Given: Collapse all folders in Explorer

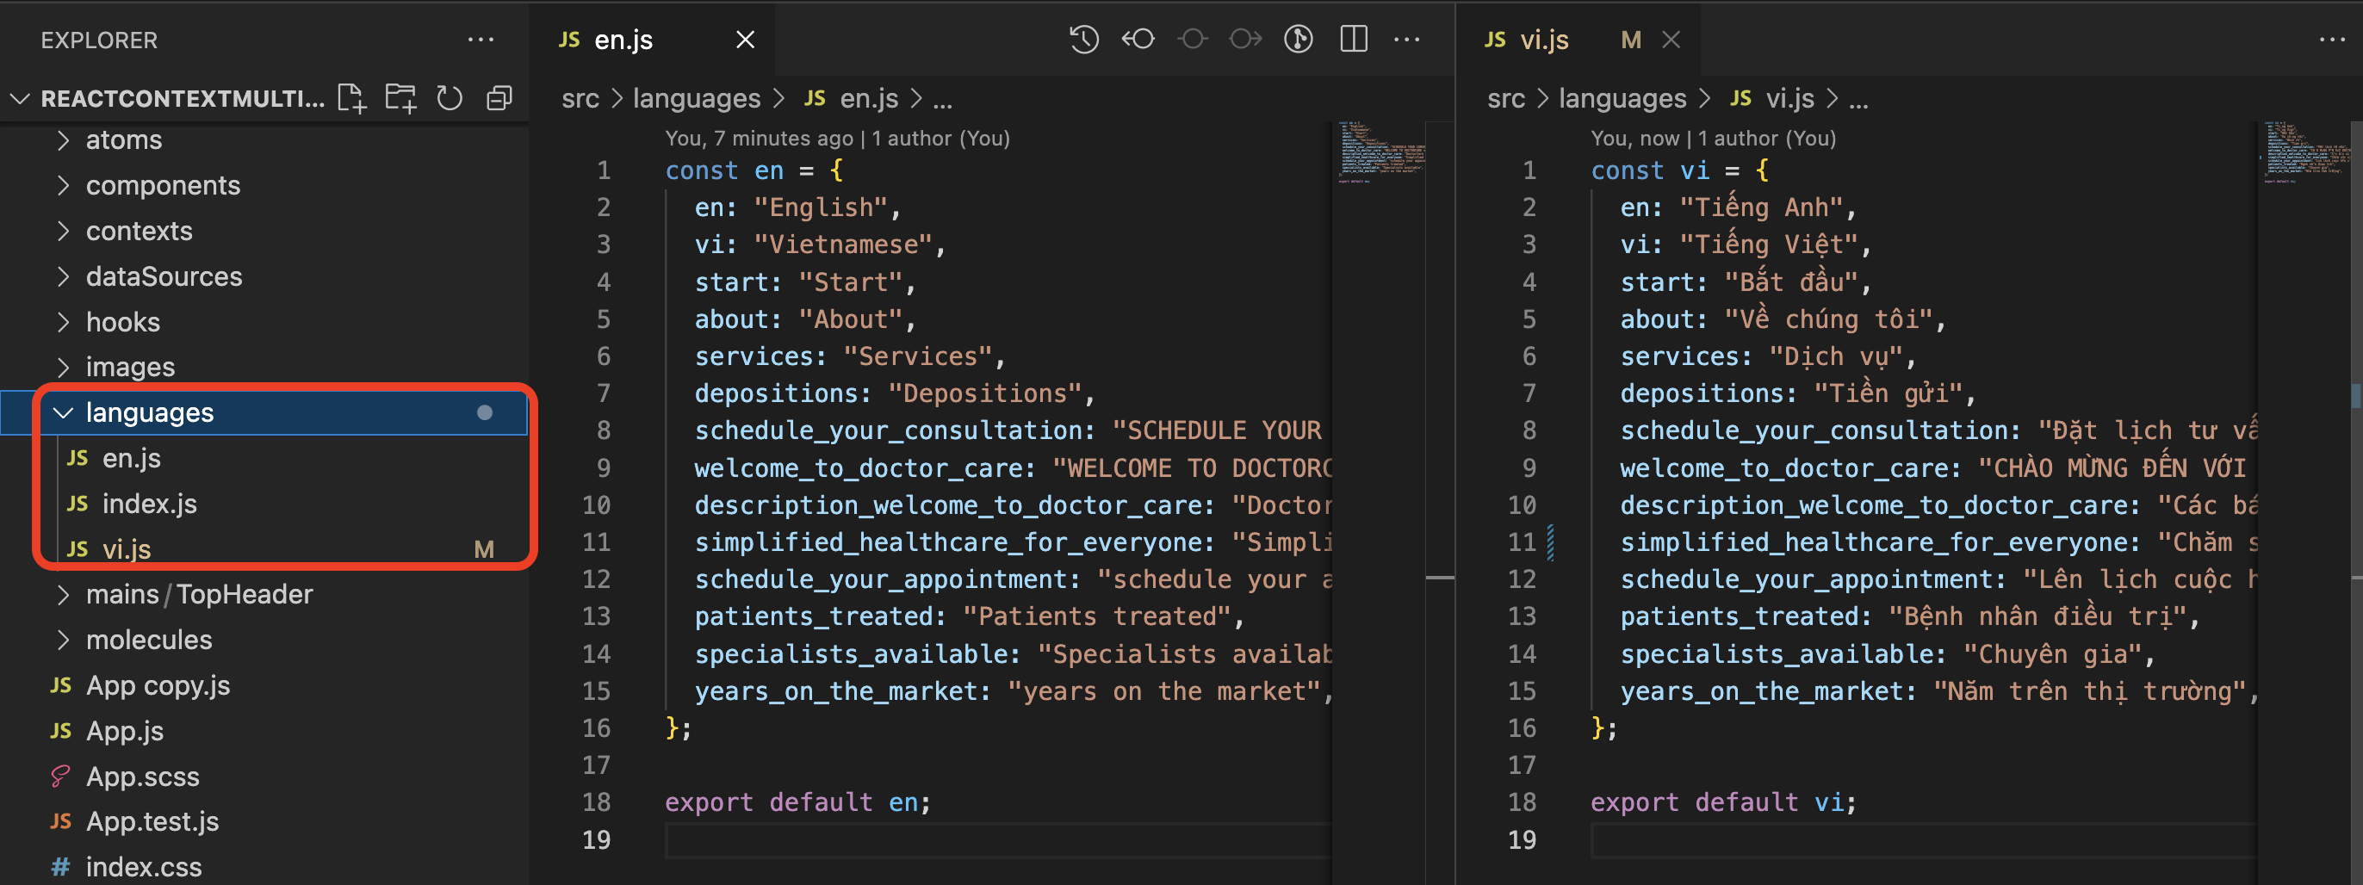Looking at the screenshot, I should coord(499,97).
